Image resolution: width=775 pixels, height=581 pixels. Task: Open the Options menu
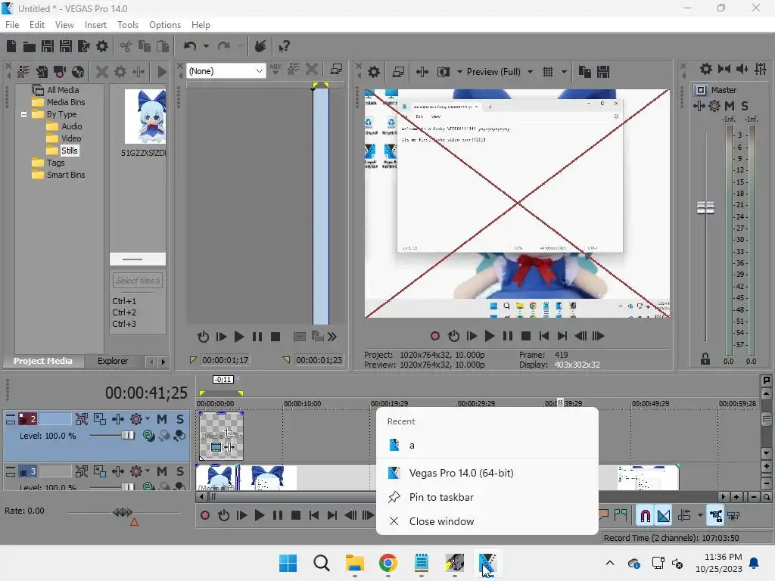[x=164, y=25]
